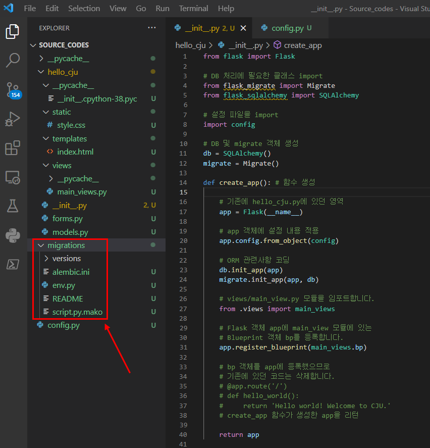Open the Run and Debug view
430x448 pixels.
(x=13, y=119)
